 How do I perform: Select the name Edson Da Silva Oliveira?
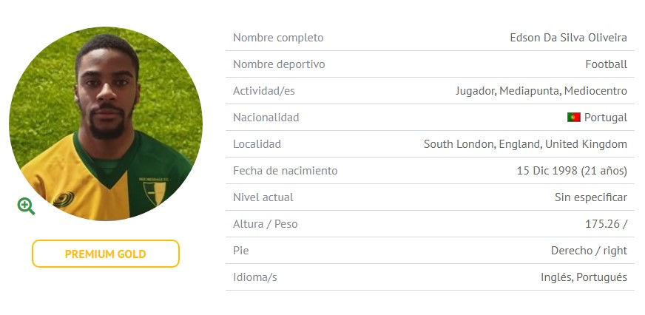pos(569,38)
